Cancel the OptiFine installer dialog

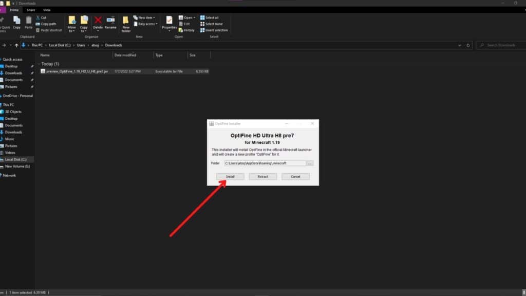click(295, 176)
